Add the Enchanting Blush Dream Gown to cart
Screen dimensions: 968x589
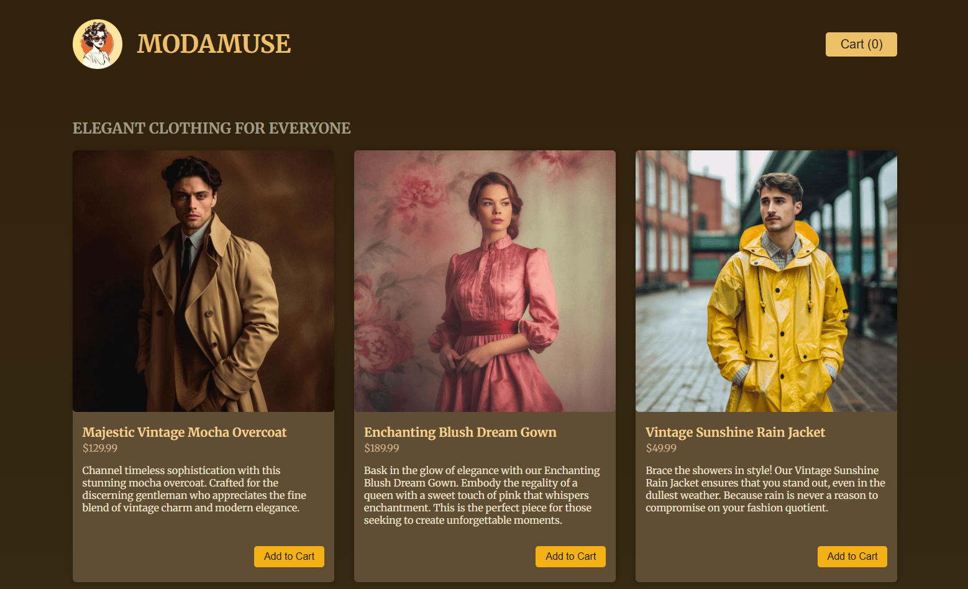(570, 557)
